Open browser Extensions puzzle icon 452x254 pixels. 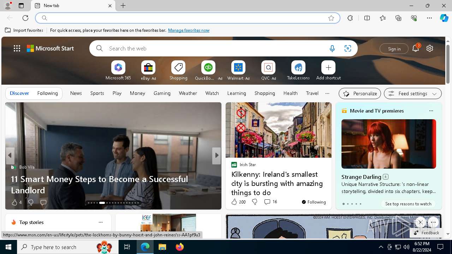[x=350, y=18]
